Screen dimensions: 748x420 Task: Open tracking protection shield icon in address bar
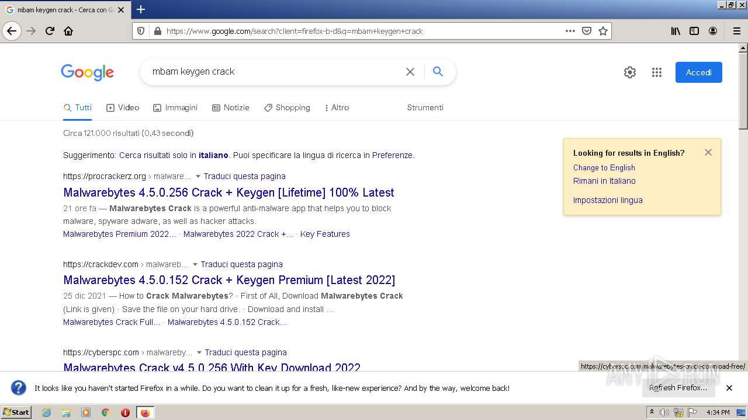click(x=141, y=31)
